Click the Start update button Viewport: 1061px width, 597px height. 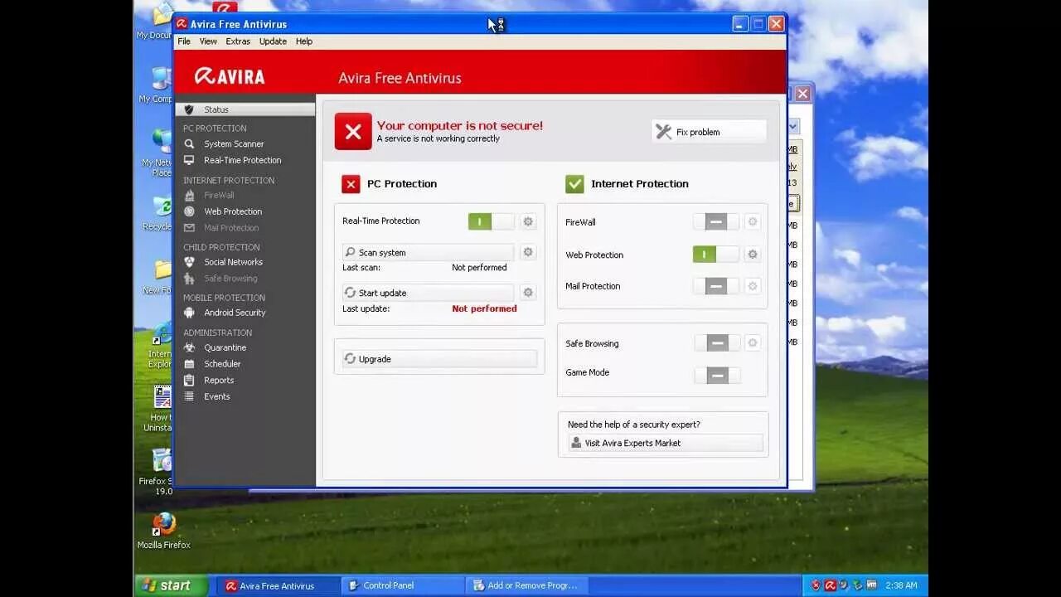[x=429, y=293]
